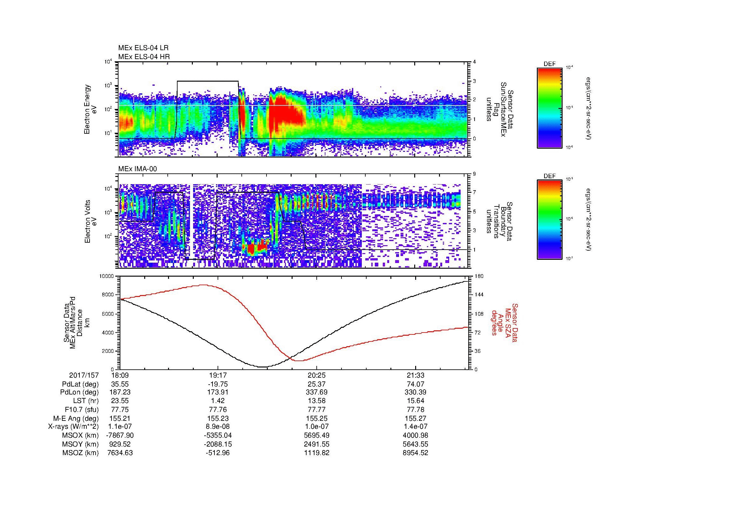Click the PdLat value '35.55'
Screen dimensions: 743x525
[x=120, y=384]
